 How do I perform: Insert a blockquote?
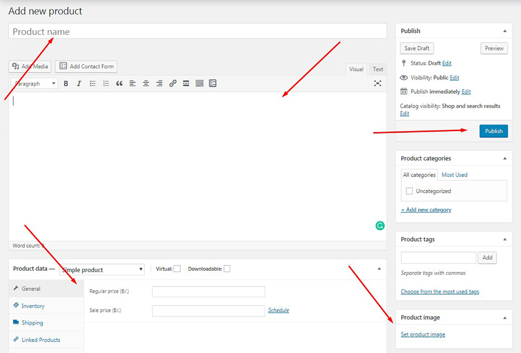[119, 83]
